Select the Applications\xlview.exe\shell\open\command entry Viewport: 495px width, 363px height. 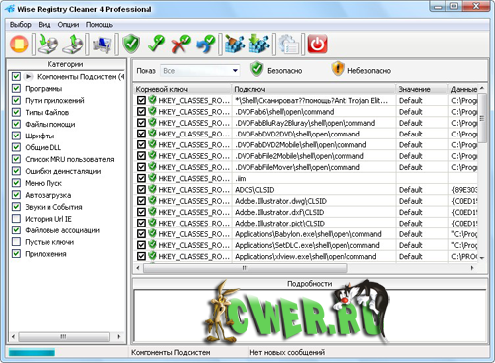(306, 256)
